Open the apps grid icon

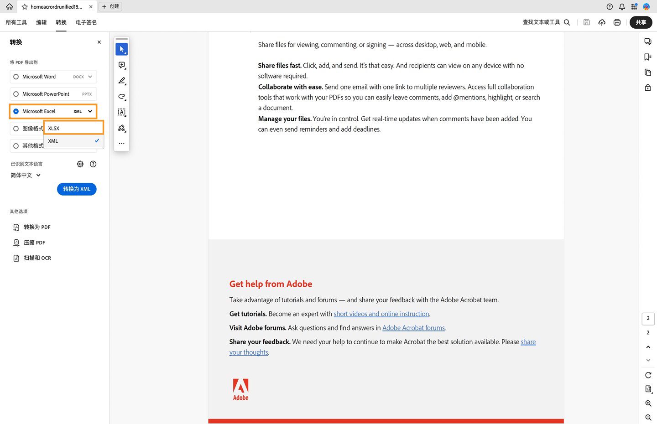[634, 6]
